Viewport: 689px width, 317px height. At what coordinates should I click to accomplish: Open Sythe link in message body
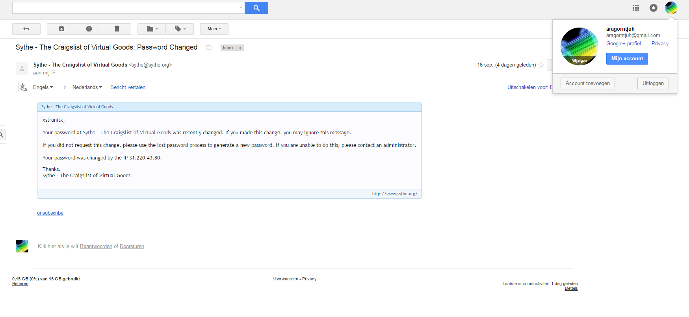(x=127, y=133)
